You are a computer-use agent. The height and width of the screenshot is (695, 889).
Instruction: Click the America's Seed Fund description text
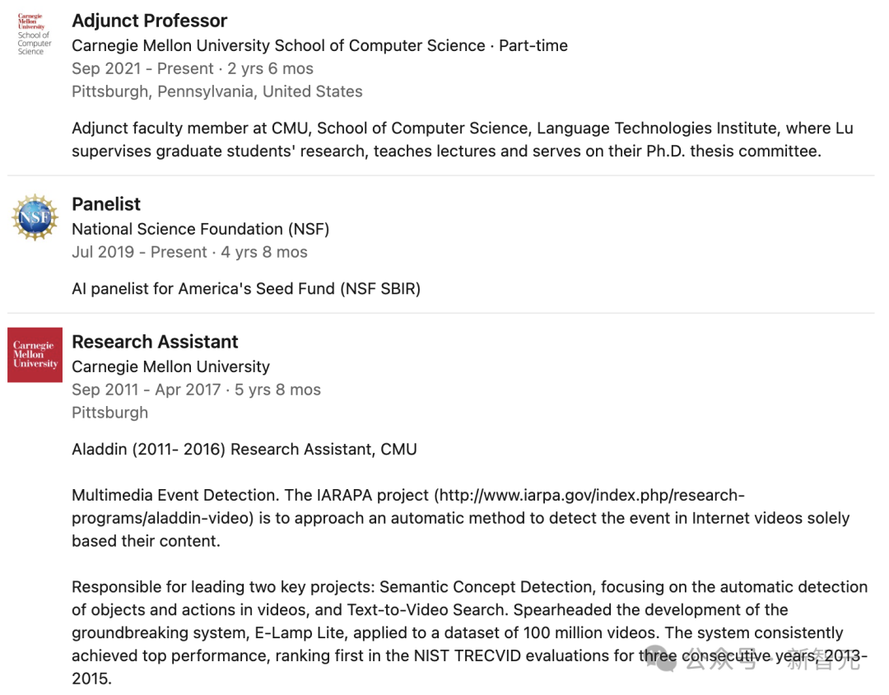coord(245,289)
